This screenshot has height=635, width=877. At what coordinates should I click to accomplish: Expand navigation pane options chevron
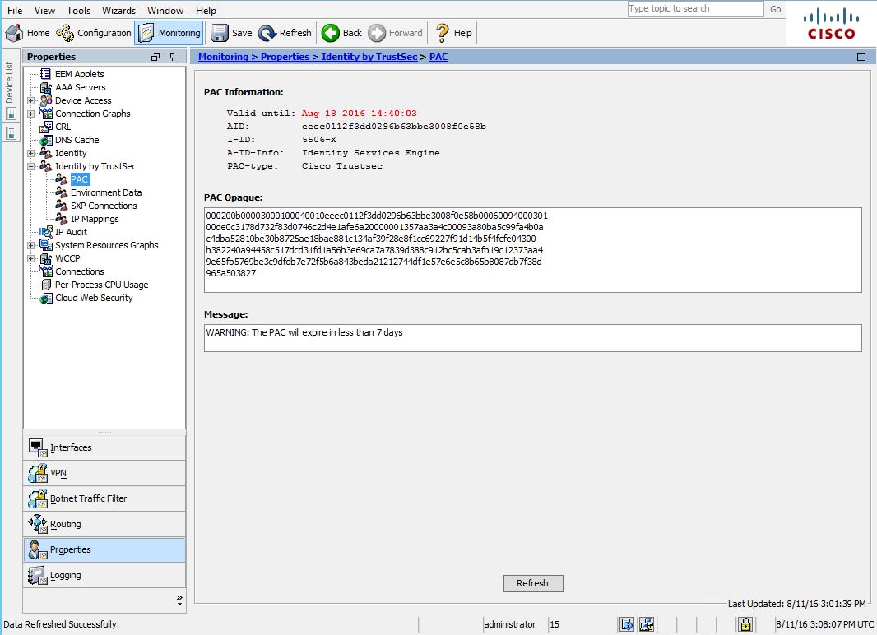pyautogui.click(x=179, y=600)
